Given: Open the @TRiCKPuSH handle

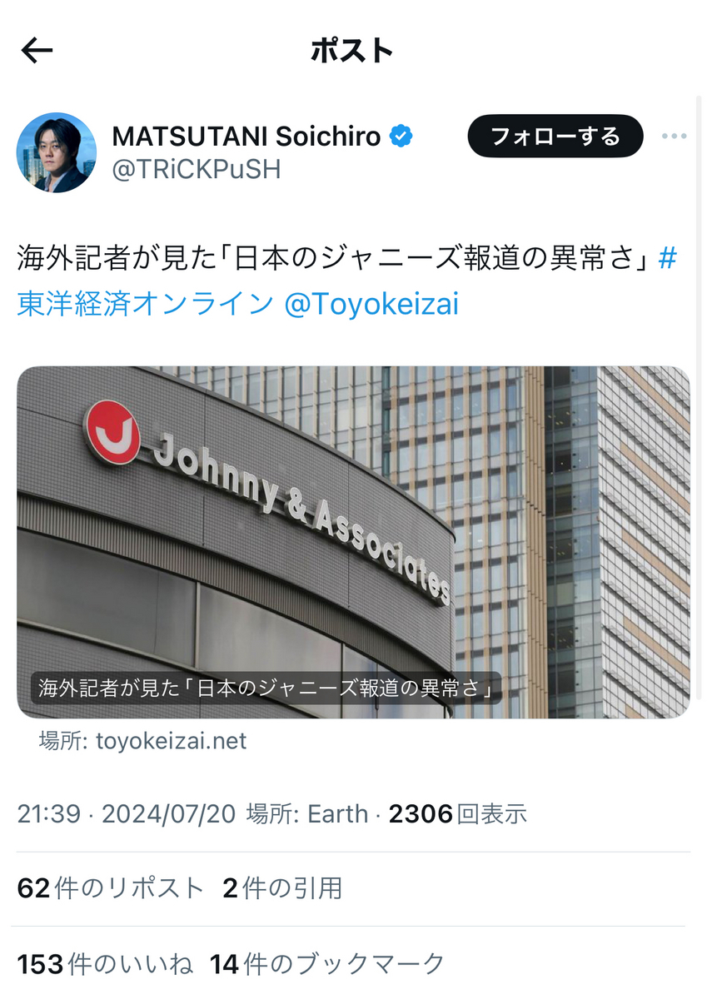Looking at the screenshot, I should point(197,170).
